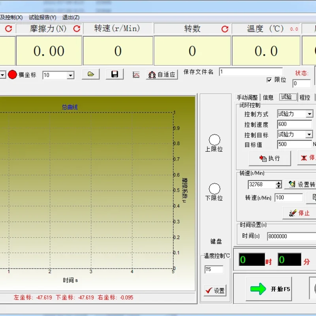The height and width of the screenshot is (316, 316).
Task: Switch to the 信息 tab
Action: (268, 98)
